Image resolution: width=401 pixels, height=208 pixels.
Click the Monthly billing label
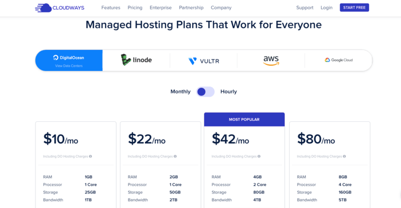(181, 92)
